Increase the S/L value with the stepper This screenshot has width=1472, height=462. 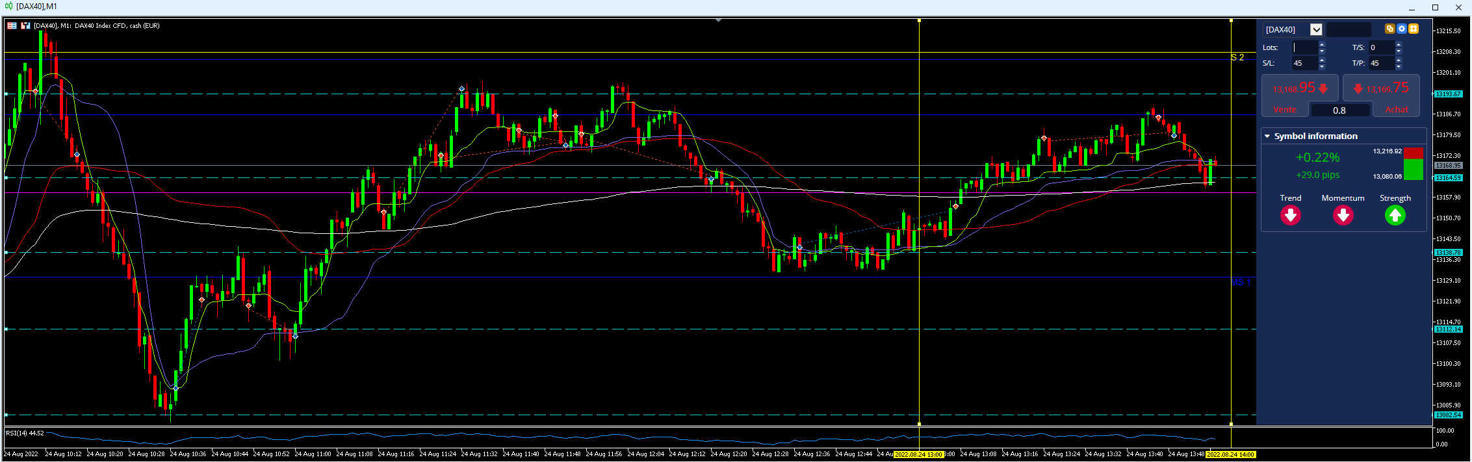pyautogui.click(x=1322, y=60)
